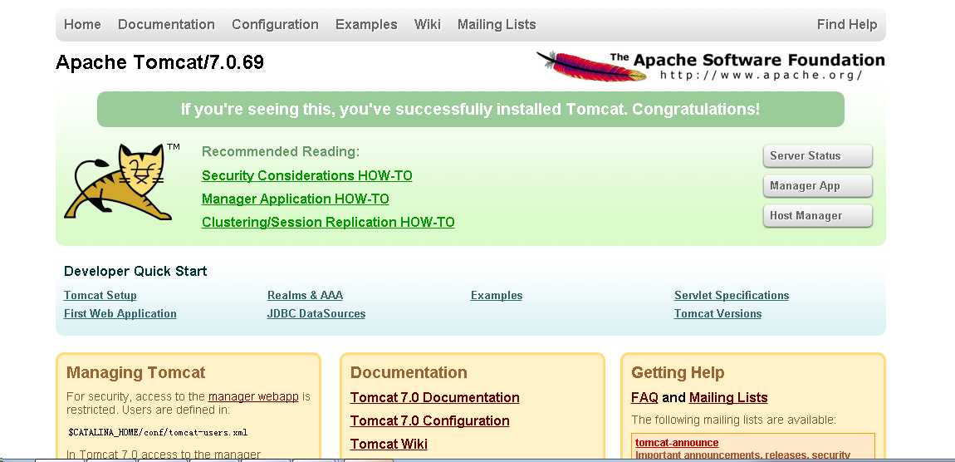
Task: Open the Servlet Specifications link
Action: coord(732,296)
